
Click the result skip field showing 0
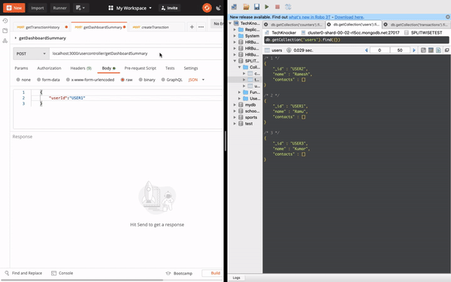pos(380,50)
